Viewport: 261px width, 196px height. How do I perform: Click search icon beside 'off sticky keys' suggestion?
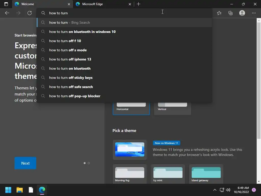pyautogui.click(x=43, y=78)
